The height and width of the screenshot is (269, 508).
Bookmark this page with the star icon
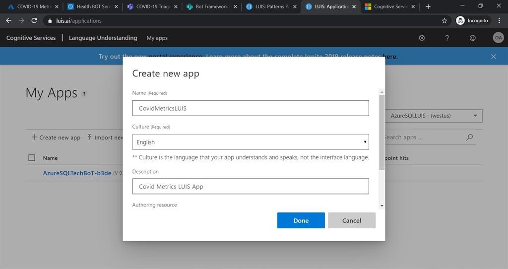pos(444,21)
